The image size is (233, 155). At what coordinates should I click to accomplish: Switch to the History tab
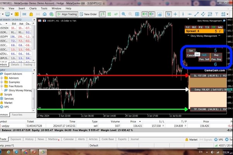pos(29,139)
